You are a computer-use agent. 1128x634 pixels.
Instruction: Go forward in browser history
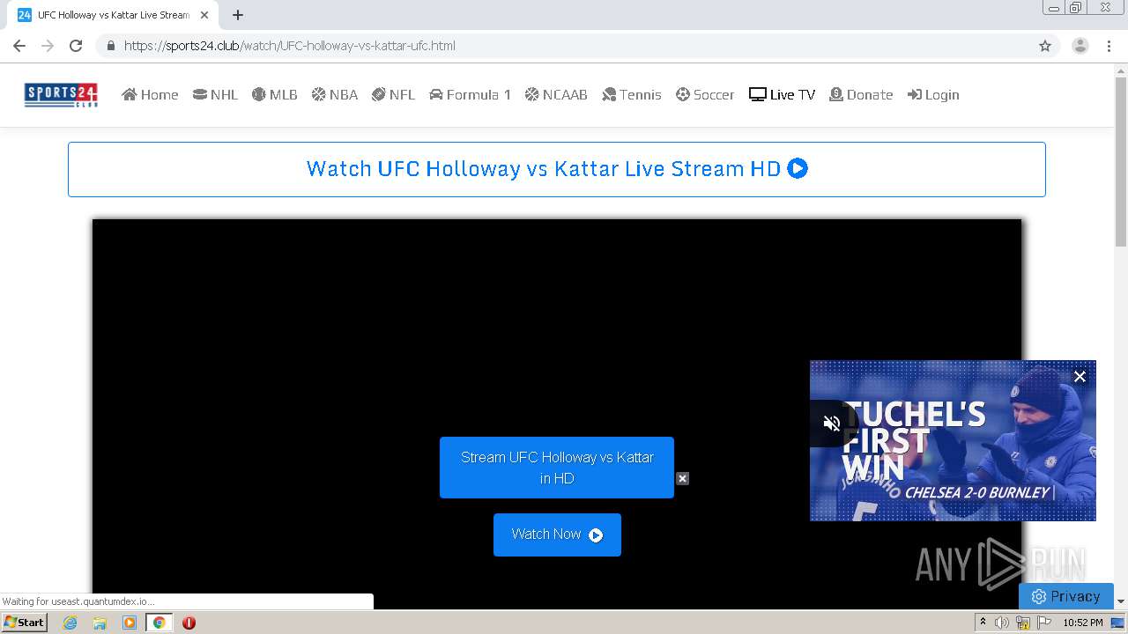coord(48,46)
